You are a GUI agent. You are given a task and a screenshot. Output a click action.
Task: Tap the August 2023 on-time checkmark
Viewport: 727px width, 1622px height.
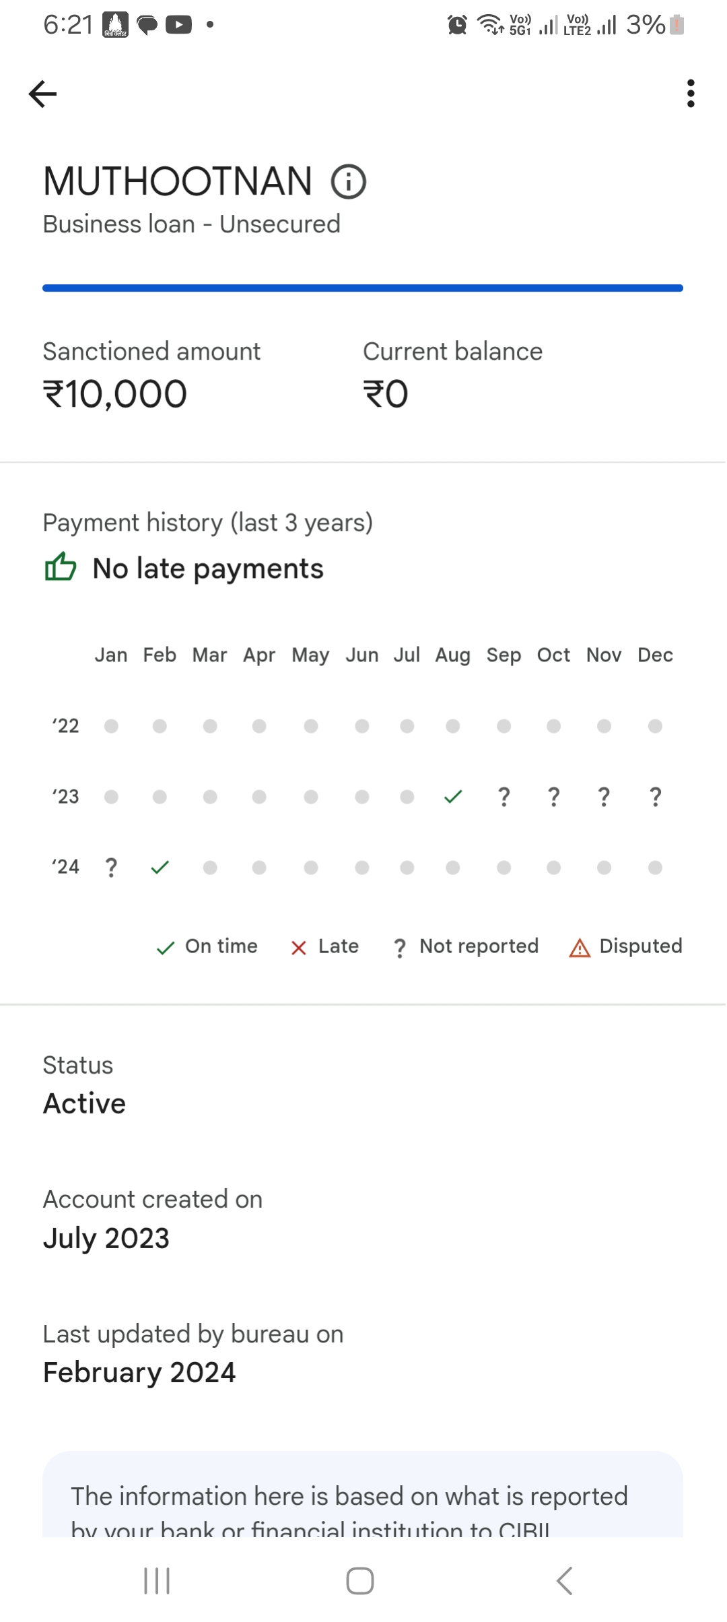(453, 797)
